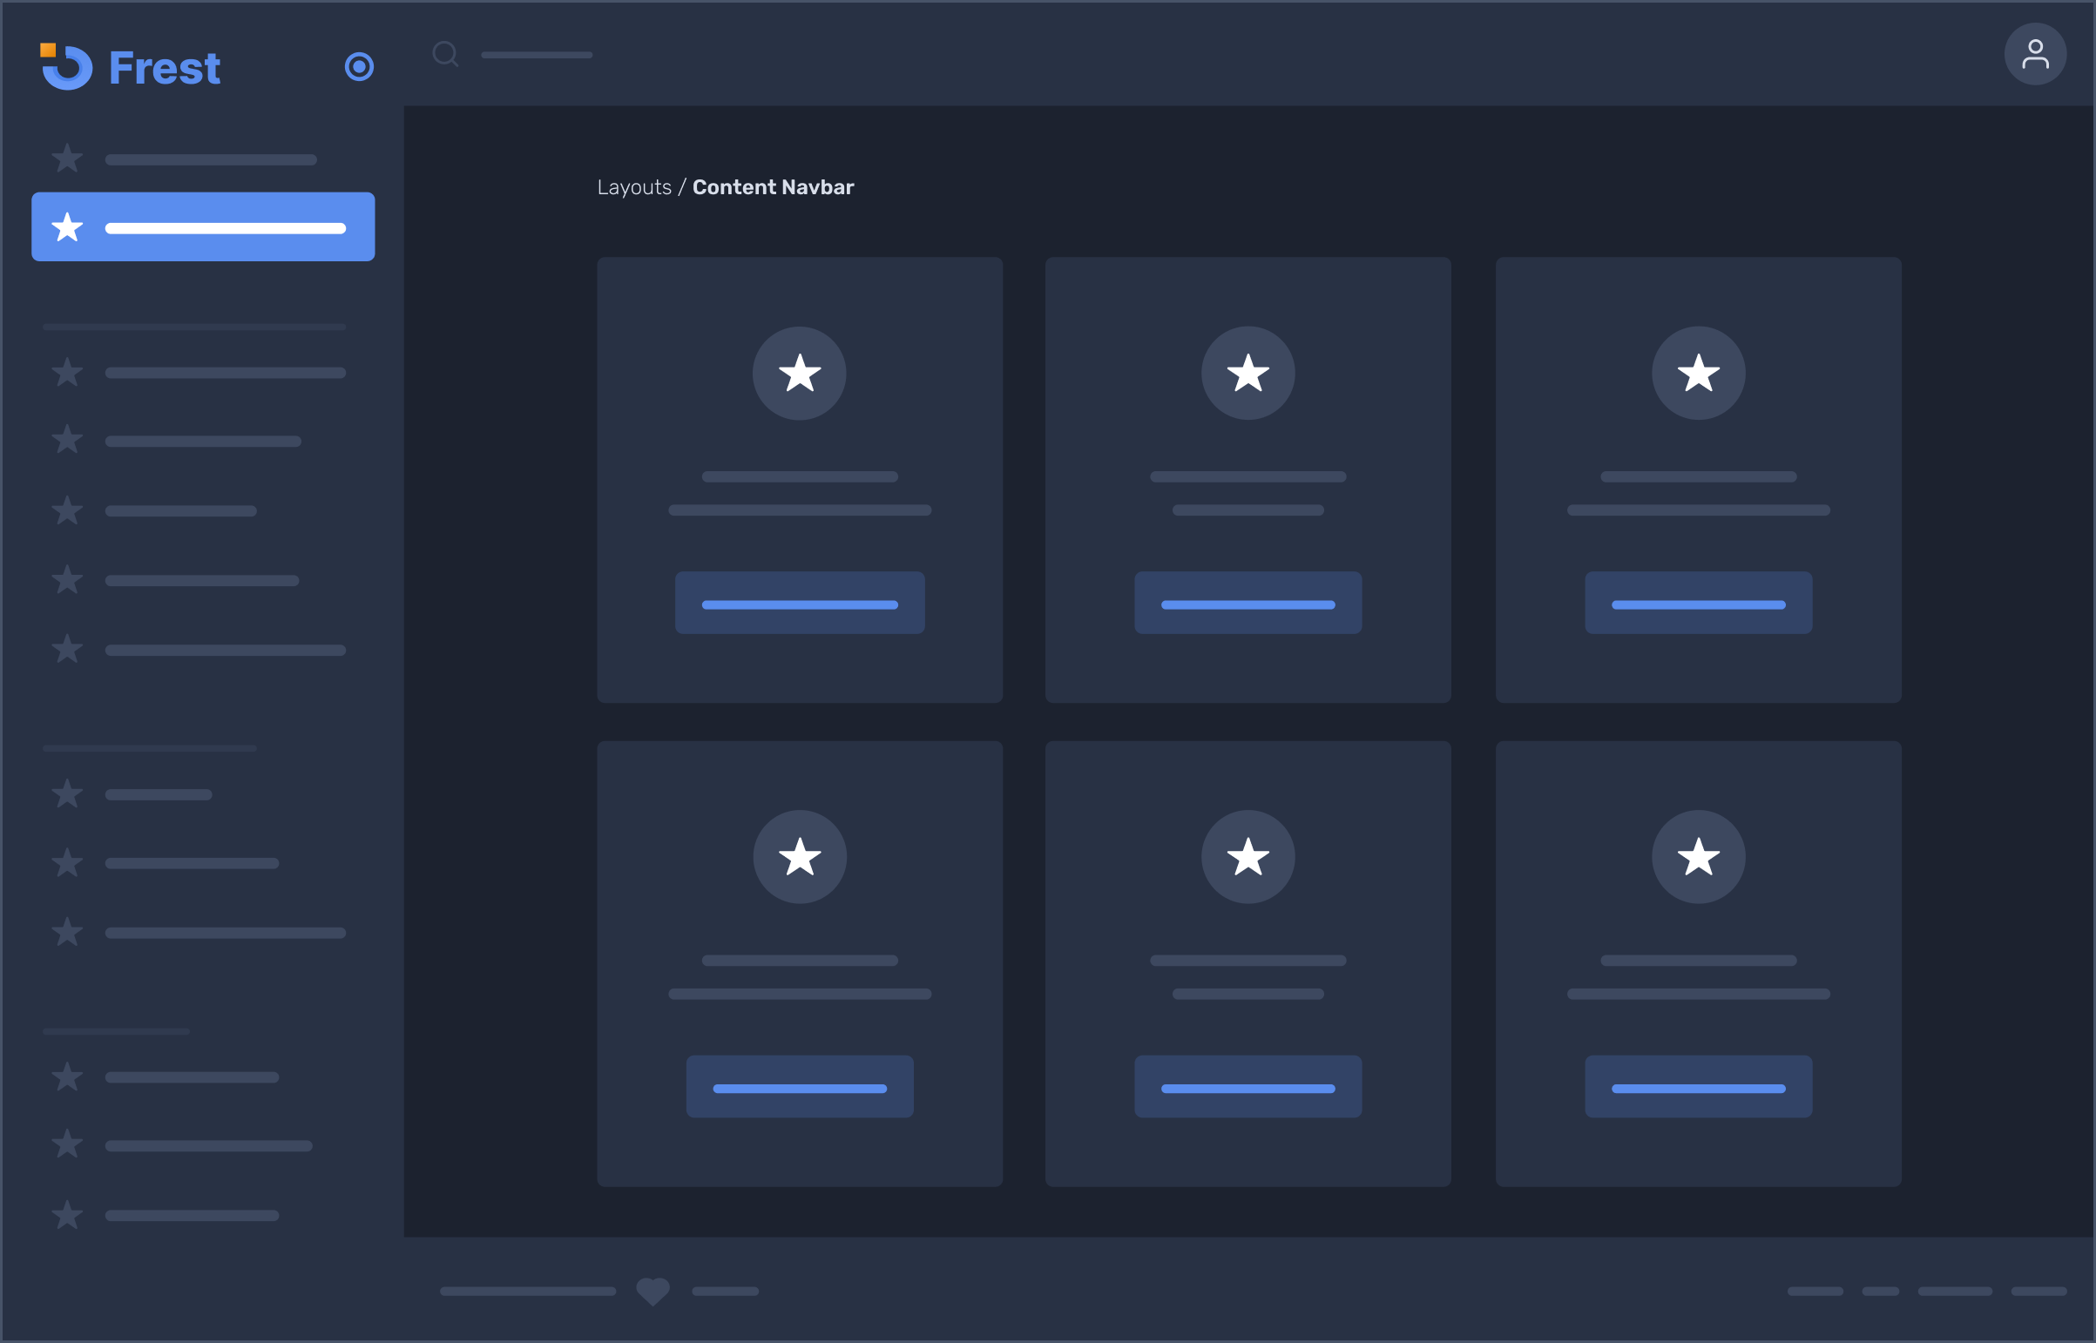This screenshot has height=1343, width=2096.
Task: Click the star icon on the first card
Action: pyautogui.click(x=799, y=373)
